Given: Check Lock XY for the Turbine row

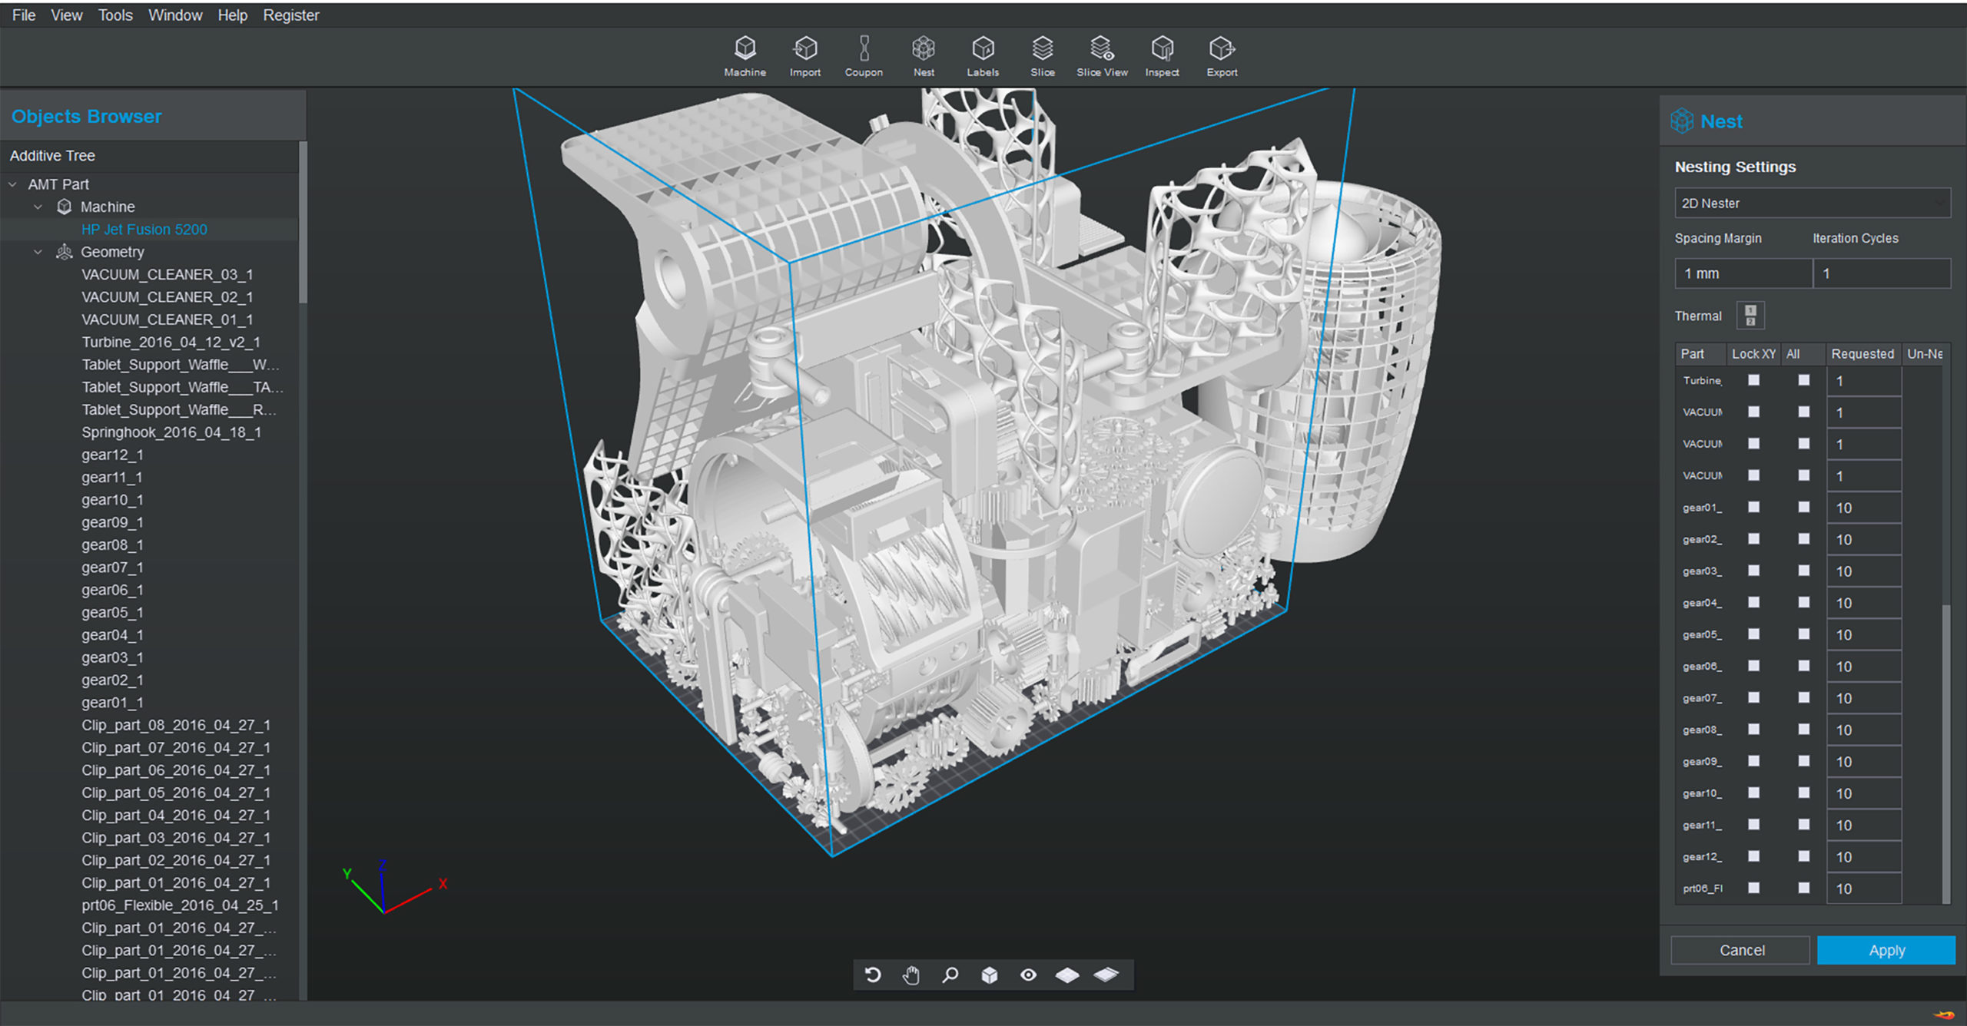Looking at the screenshot, I should pyautogui.click(x=1753, y=380).
